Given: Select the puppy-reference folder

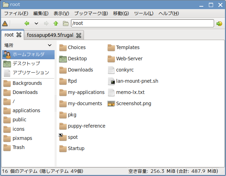Looking at the screenshot, I should click(x=82, y=126).
